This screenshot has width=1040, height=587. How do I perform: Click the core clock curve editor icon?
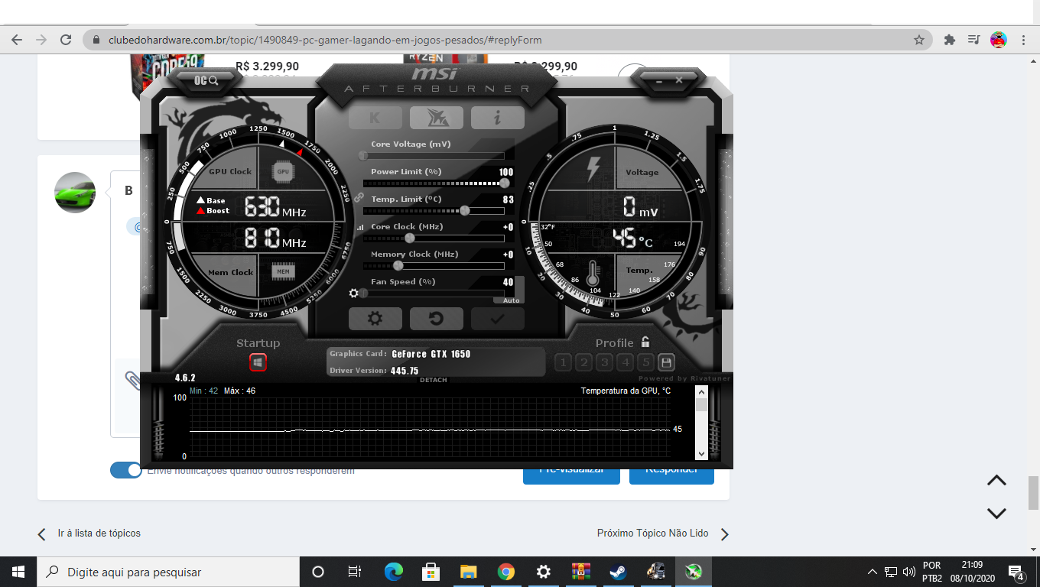(360, 227)
